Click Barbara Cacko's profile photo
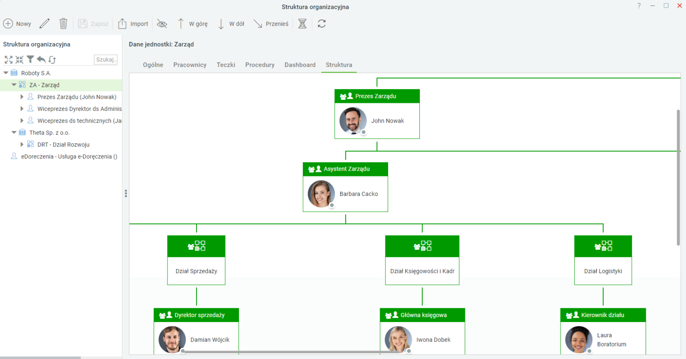The height and width of the screenshot is (359, 686). (321, 194)
